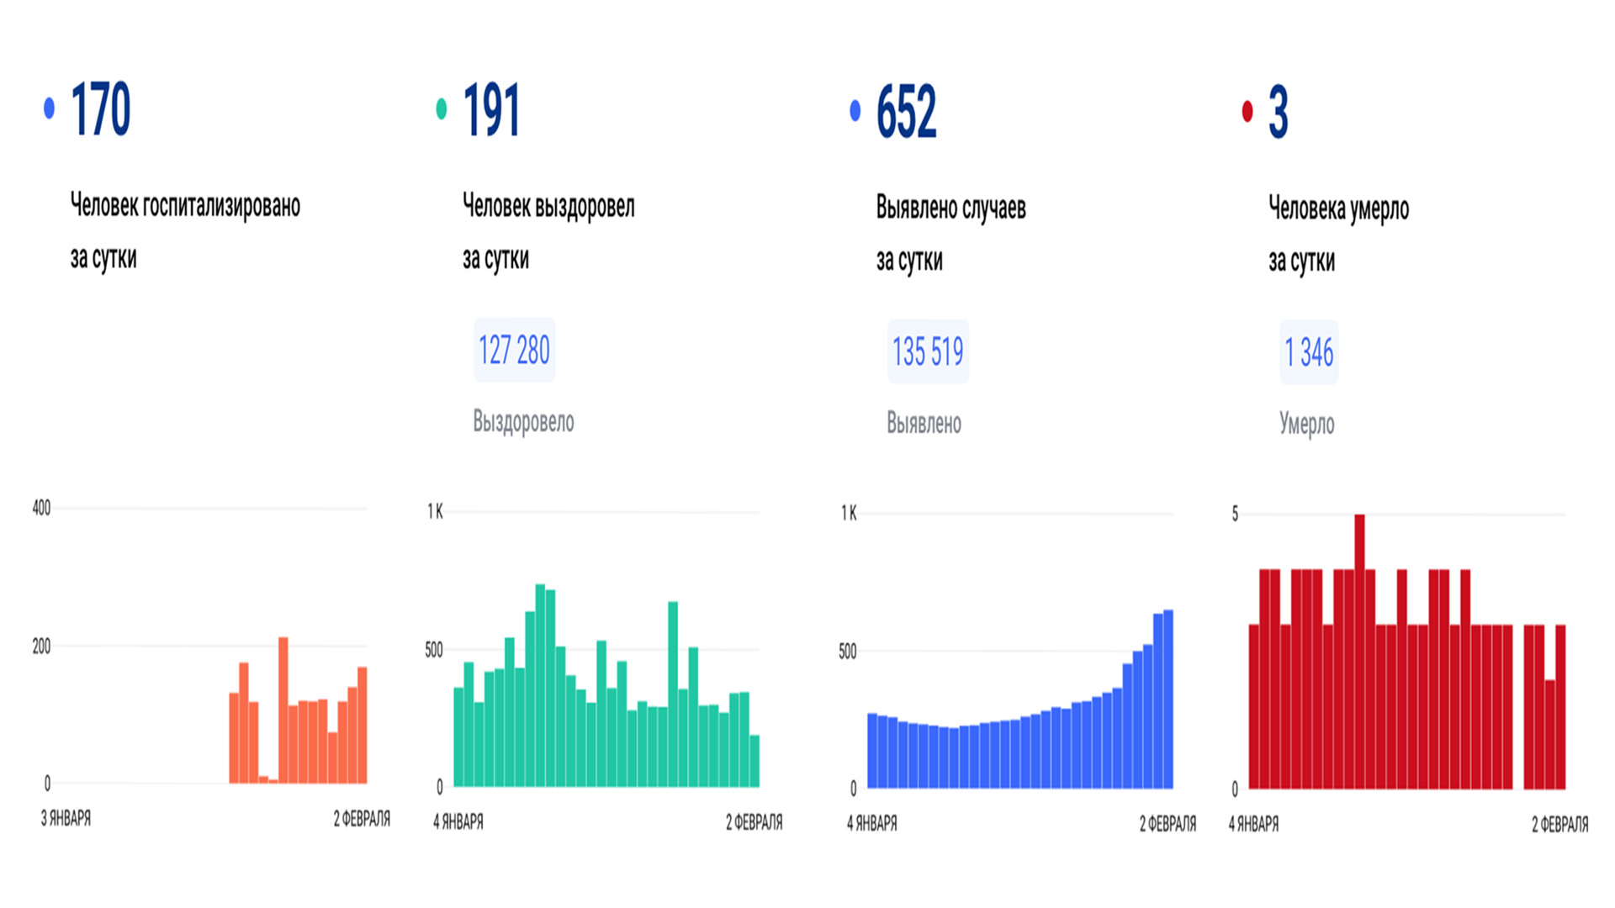Click the text Человек госпитализировано

point(185,205)
